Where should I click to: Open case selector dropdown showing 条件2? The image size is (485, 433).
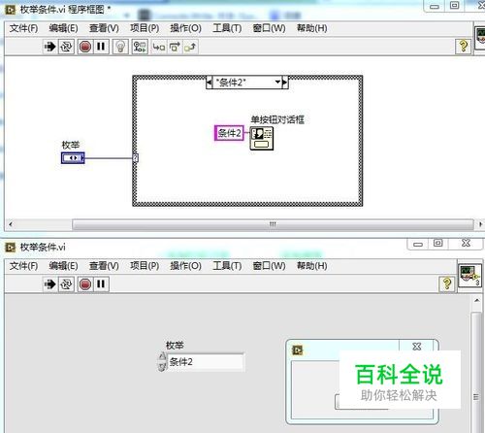click(277, 83)
